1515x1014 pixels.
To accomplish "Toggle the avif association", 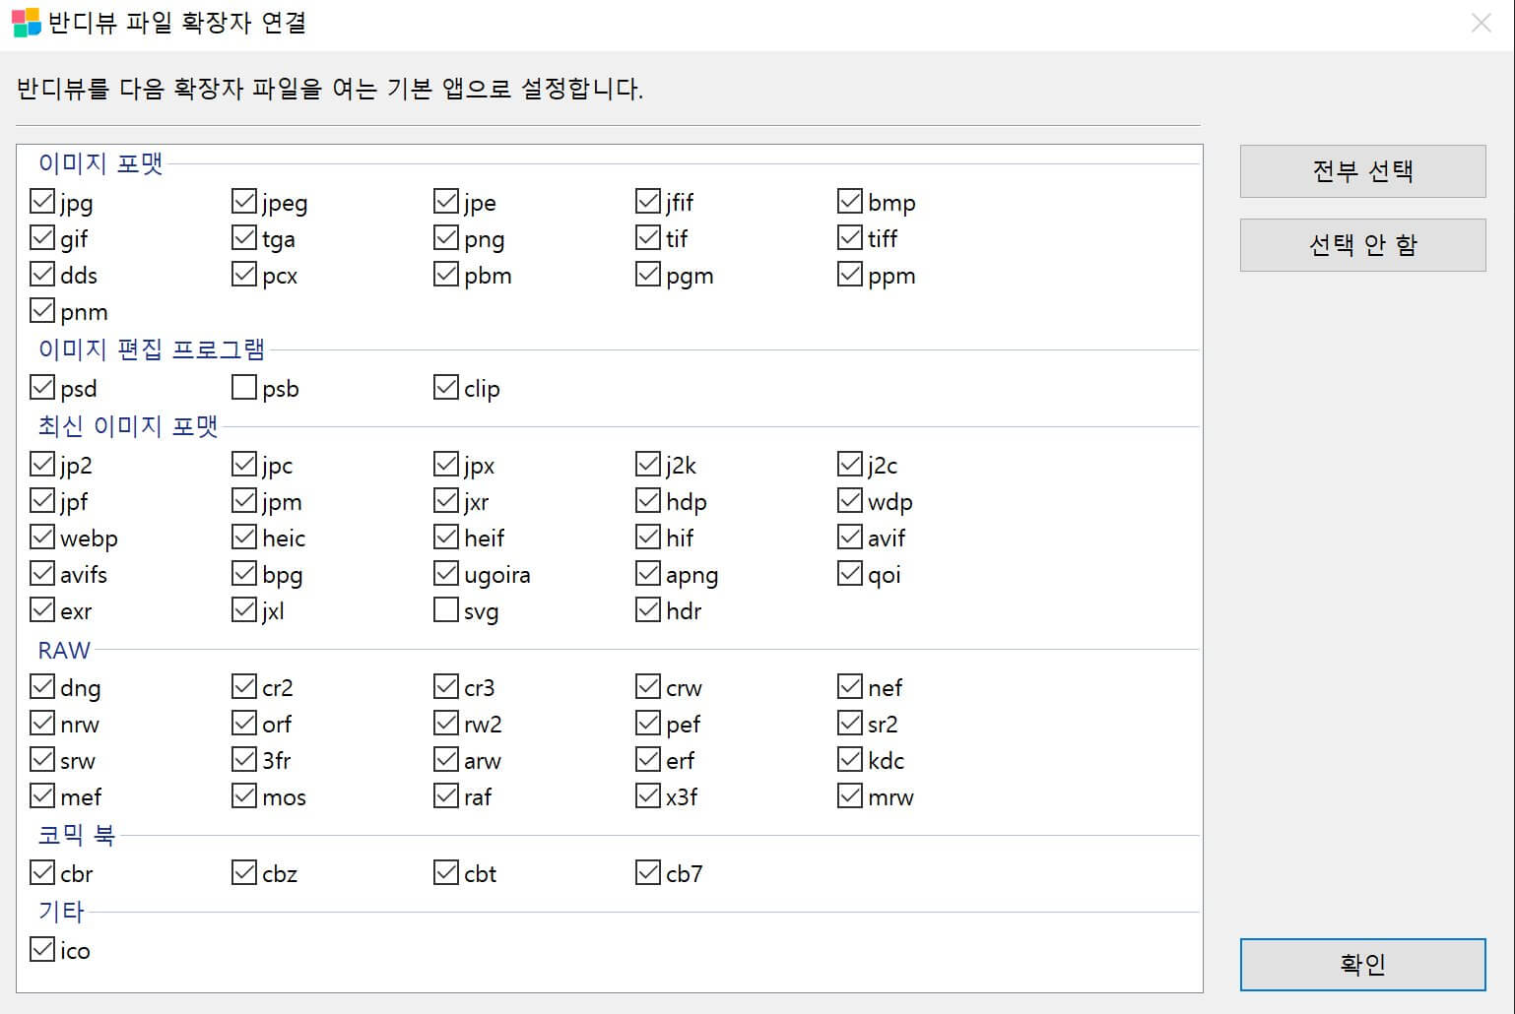I will (x=849, y=536).
